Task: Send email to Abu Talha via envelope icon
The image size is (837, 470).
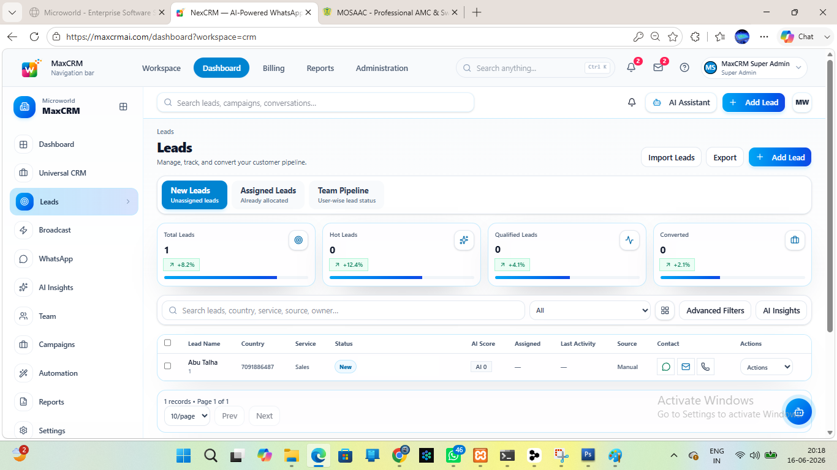Action: (686, 367)
